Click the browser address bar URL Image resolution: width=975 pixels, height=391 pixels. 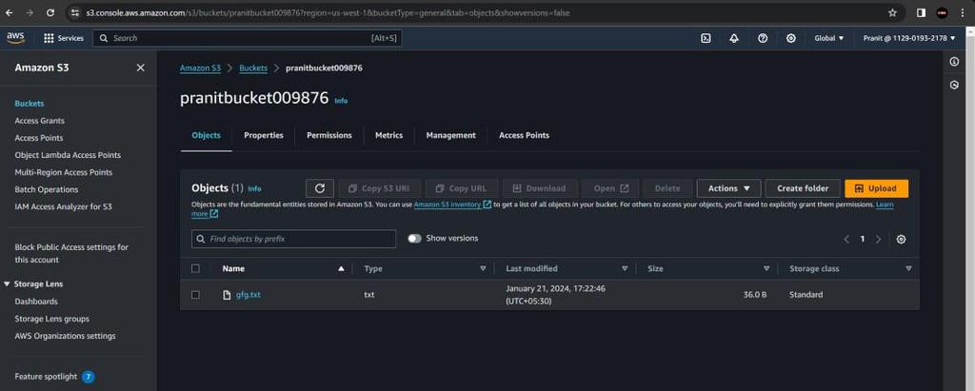(328, 12)
